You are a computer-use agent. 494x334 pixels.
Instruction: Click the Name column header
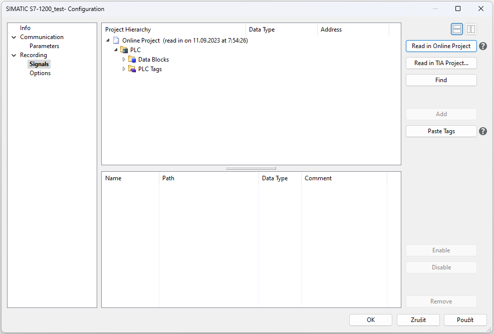pos(130,178)
